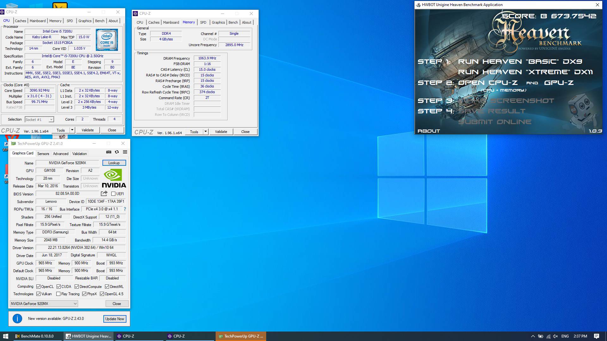Toggle Vulkan checkbox
The width and height of the screenshot is (607, 341).
point(38,294)
